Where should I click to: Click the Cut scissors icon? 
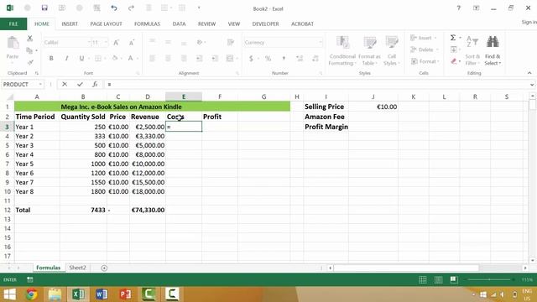point(30,39)
